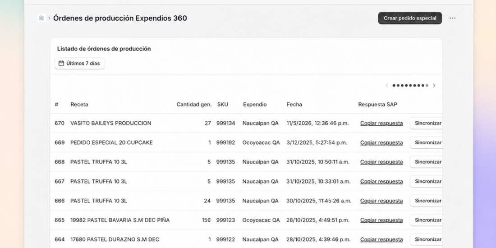Copy SAP response for order 664
The width and height of the screenshot is (496, 248).
[x=381, y=239]
